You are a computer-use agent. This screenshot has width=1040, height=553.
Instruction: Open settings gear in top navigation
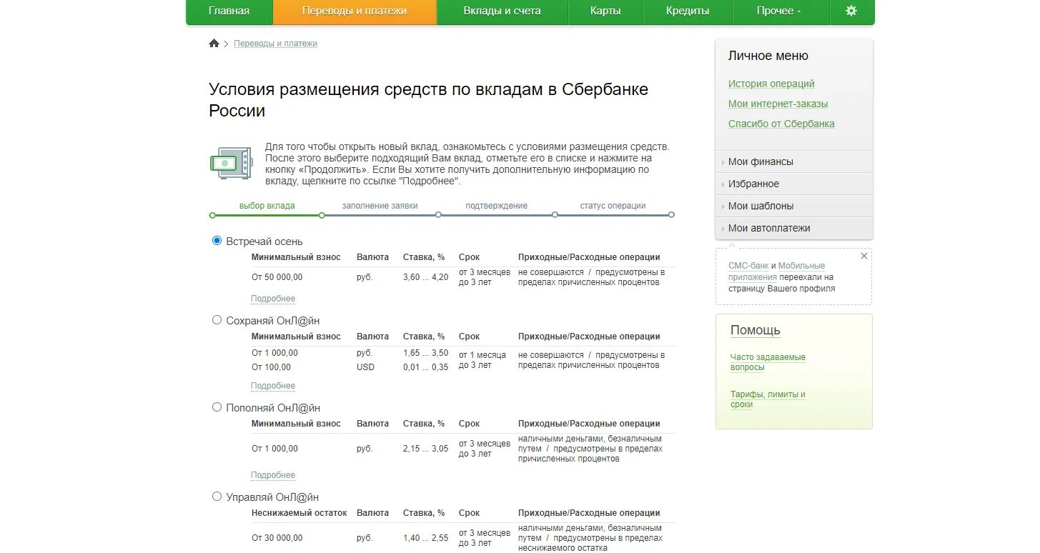click(851, 11)
